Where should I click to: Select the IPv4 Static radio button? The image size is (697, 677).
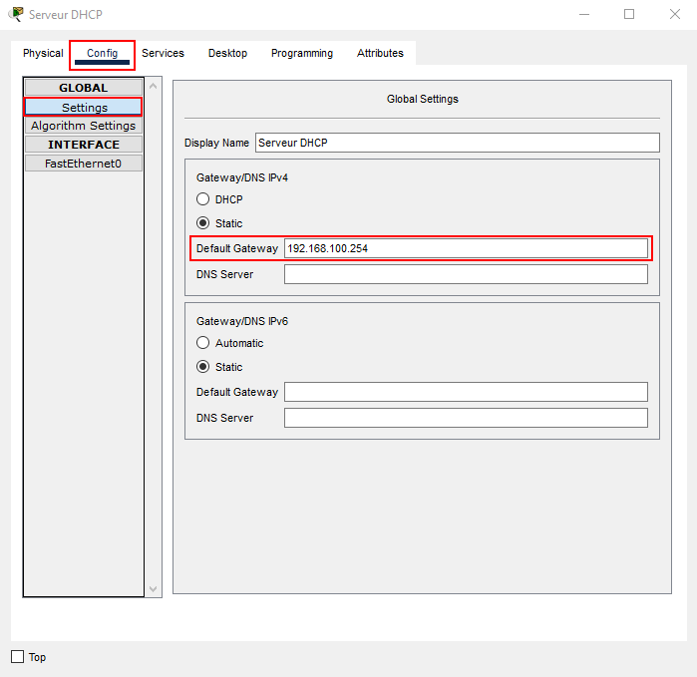pos(202,223)
